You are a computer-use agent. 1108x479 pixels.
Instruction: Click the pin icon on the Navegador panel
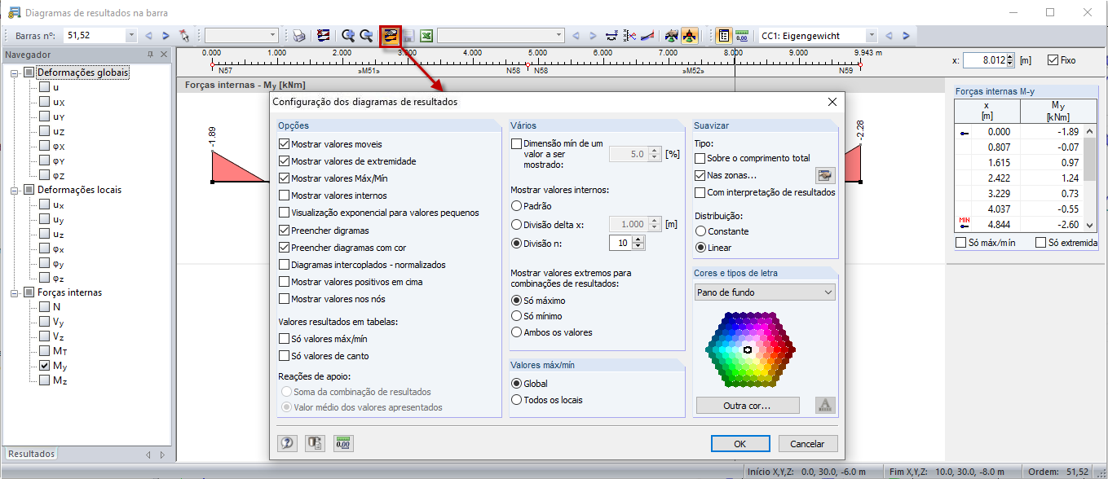pyautogui.click(x=150, y=55)
